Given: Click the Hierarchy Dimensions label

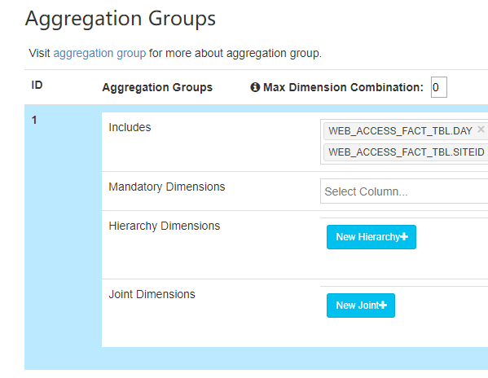Looking at the screenshot, I should tap(165, 226).
